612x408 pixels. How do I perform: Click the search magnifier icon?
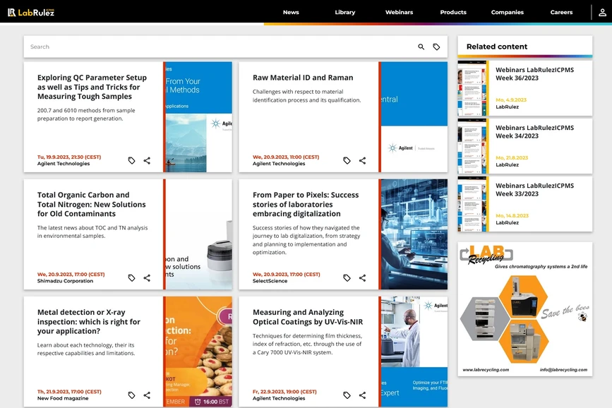pyautogui.click(x=421, y=47)
